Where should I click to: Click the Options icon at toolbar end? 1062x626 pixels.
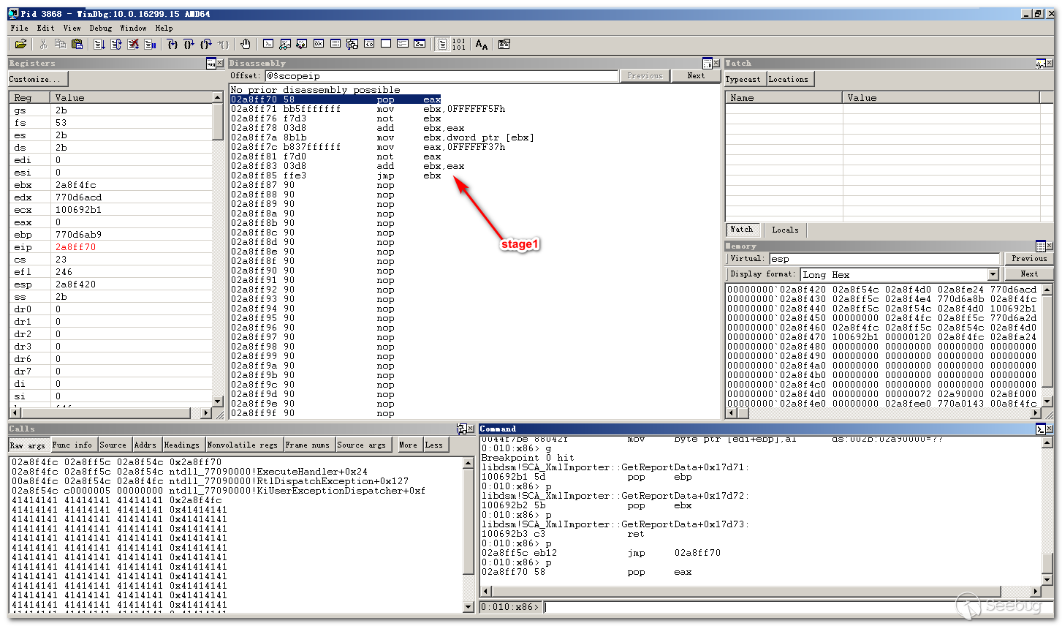coord(504,45)
